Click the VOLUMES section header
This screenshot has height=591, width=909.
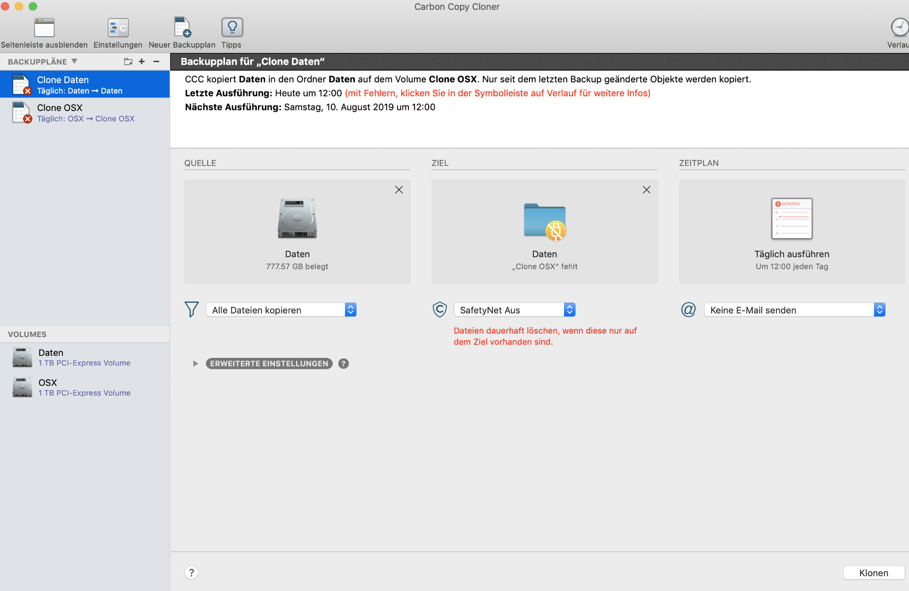click(27, 334)
